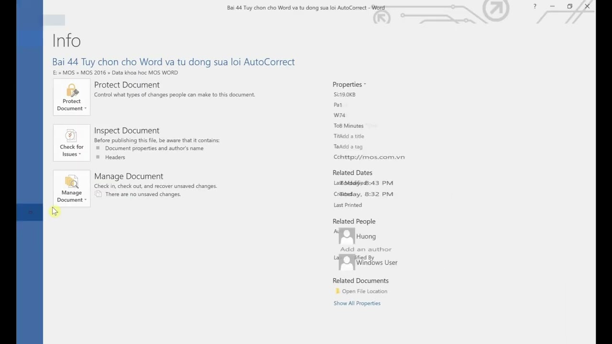Click the file path E: » MOS » MOS 2016
The image size is (612, 344).
(115, 73)
